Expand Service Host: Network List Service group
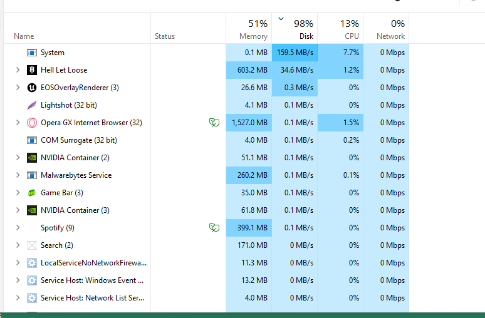The height and width of the screenshot is (318, 485). [x=18, y=298]
